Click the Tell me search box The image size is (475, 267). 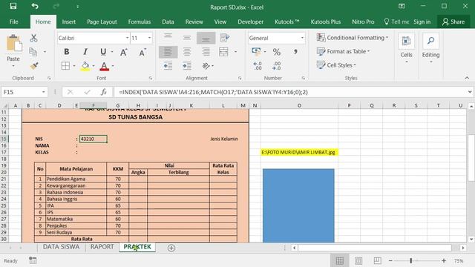(396, 22)
